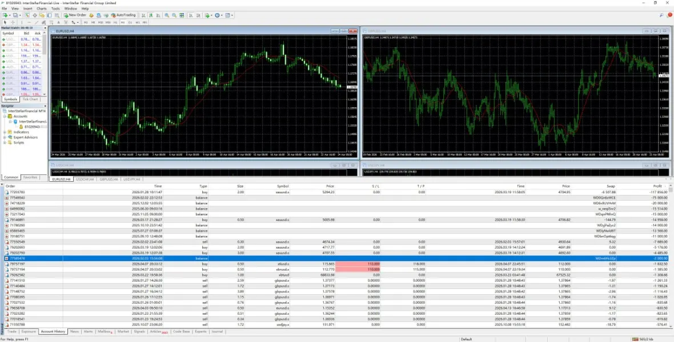
Task: Switch to the USDJPY,H4 chart tab
Action: click(x=132, y=179)
